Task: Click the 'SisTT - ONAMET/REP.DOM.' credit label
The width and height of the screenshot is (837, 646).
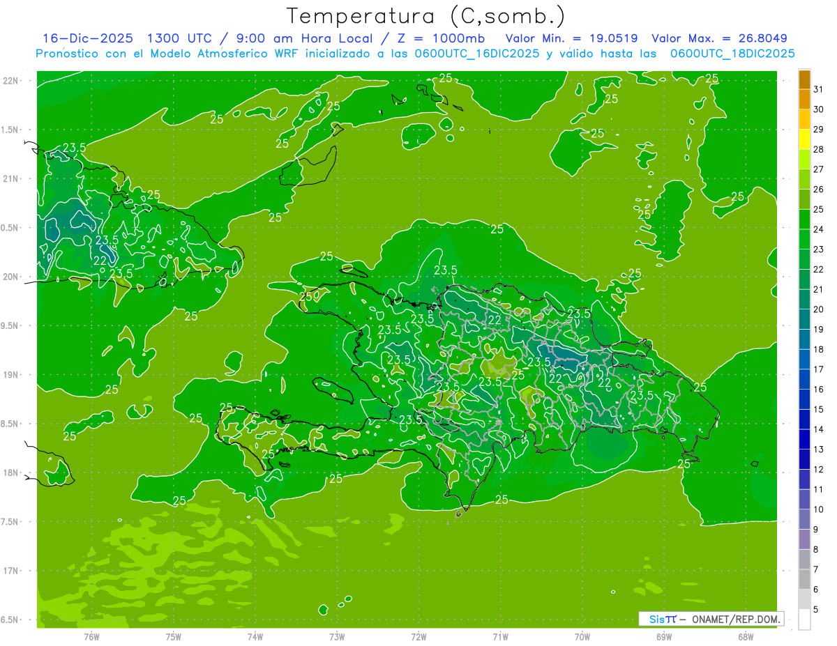Action: click(x=711, y=619)
